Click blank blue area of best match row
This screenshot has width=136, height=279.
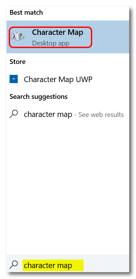[111, 37]
